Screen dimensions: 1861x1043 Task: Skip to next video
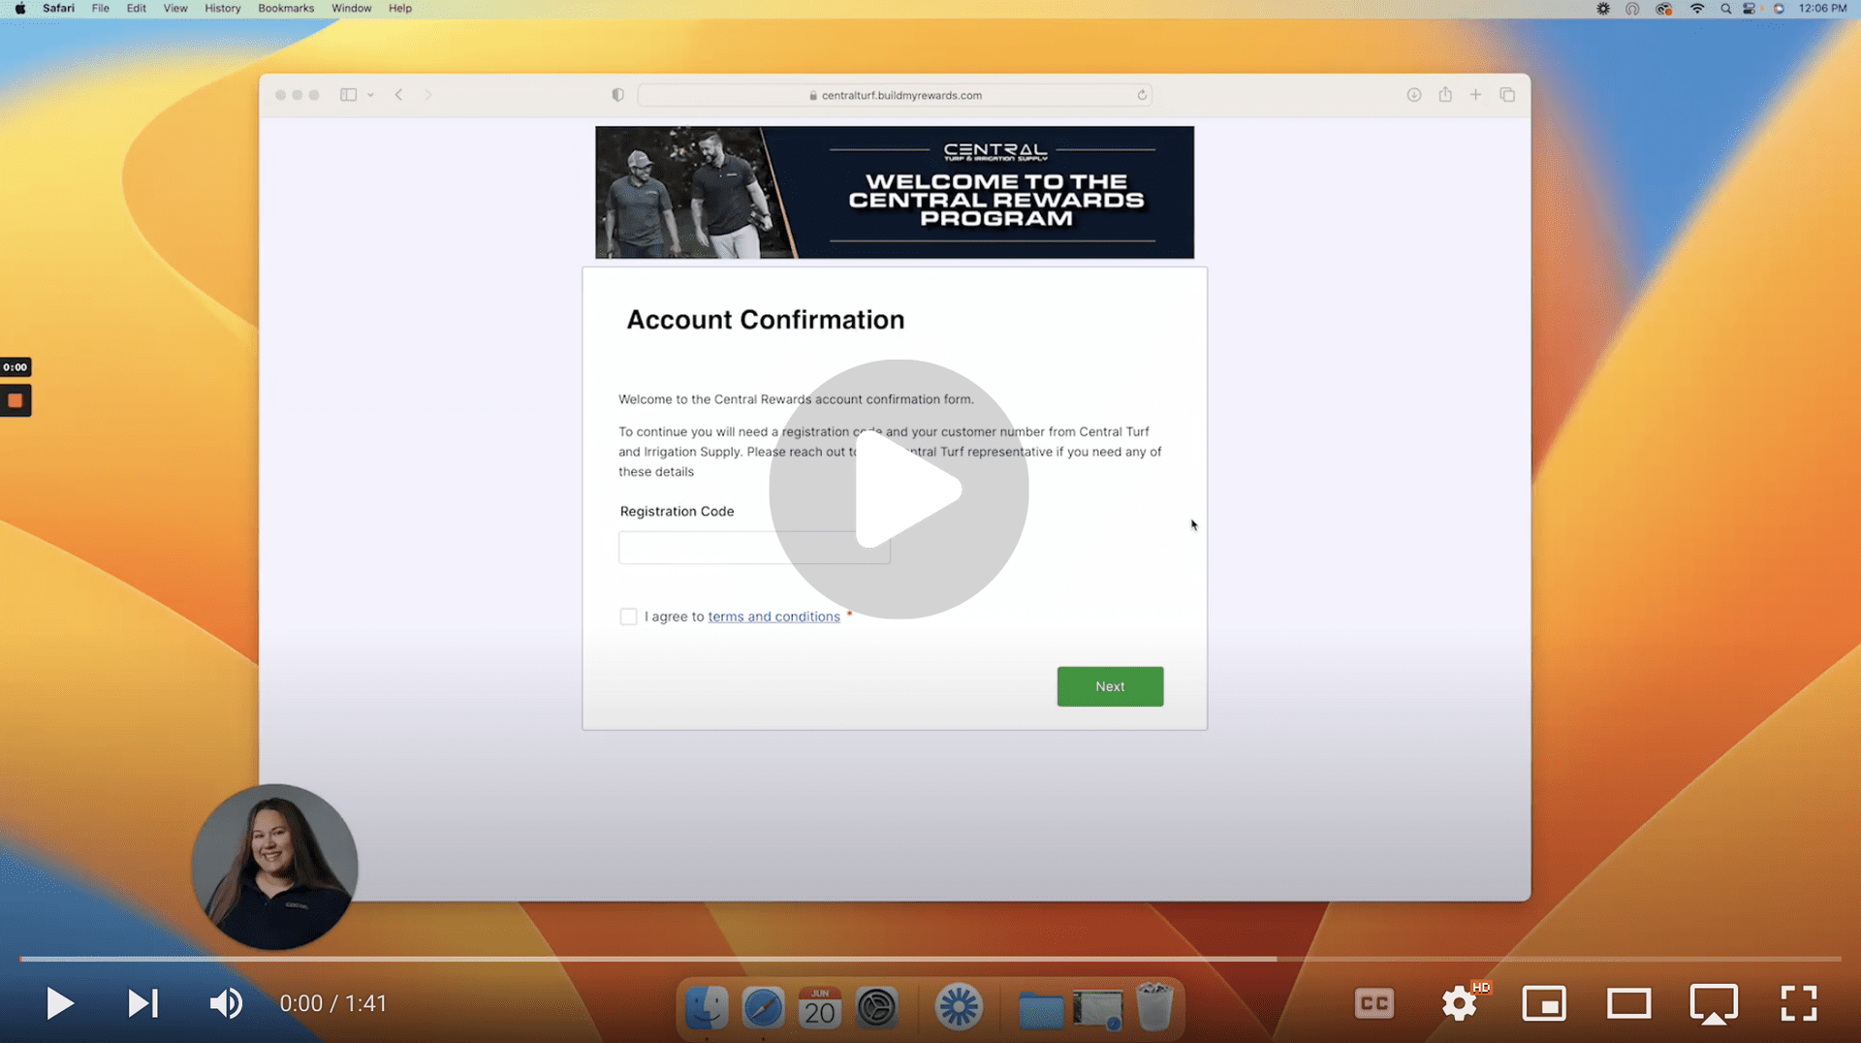(x=142, y=1003)
